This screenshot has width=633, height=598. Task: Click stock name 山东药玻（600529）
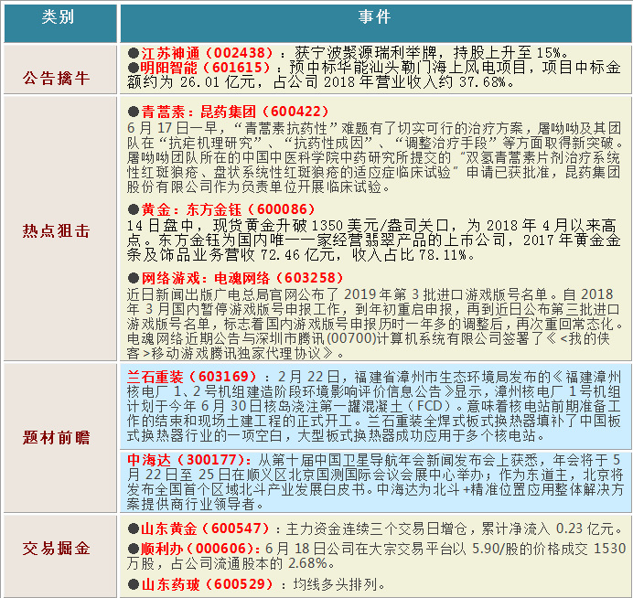point(207,584)
